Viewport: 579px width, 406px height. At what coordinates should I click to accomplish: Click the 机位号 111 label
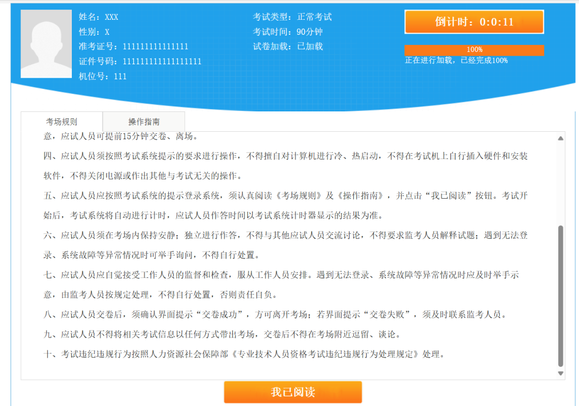103,77
